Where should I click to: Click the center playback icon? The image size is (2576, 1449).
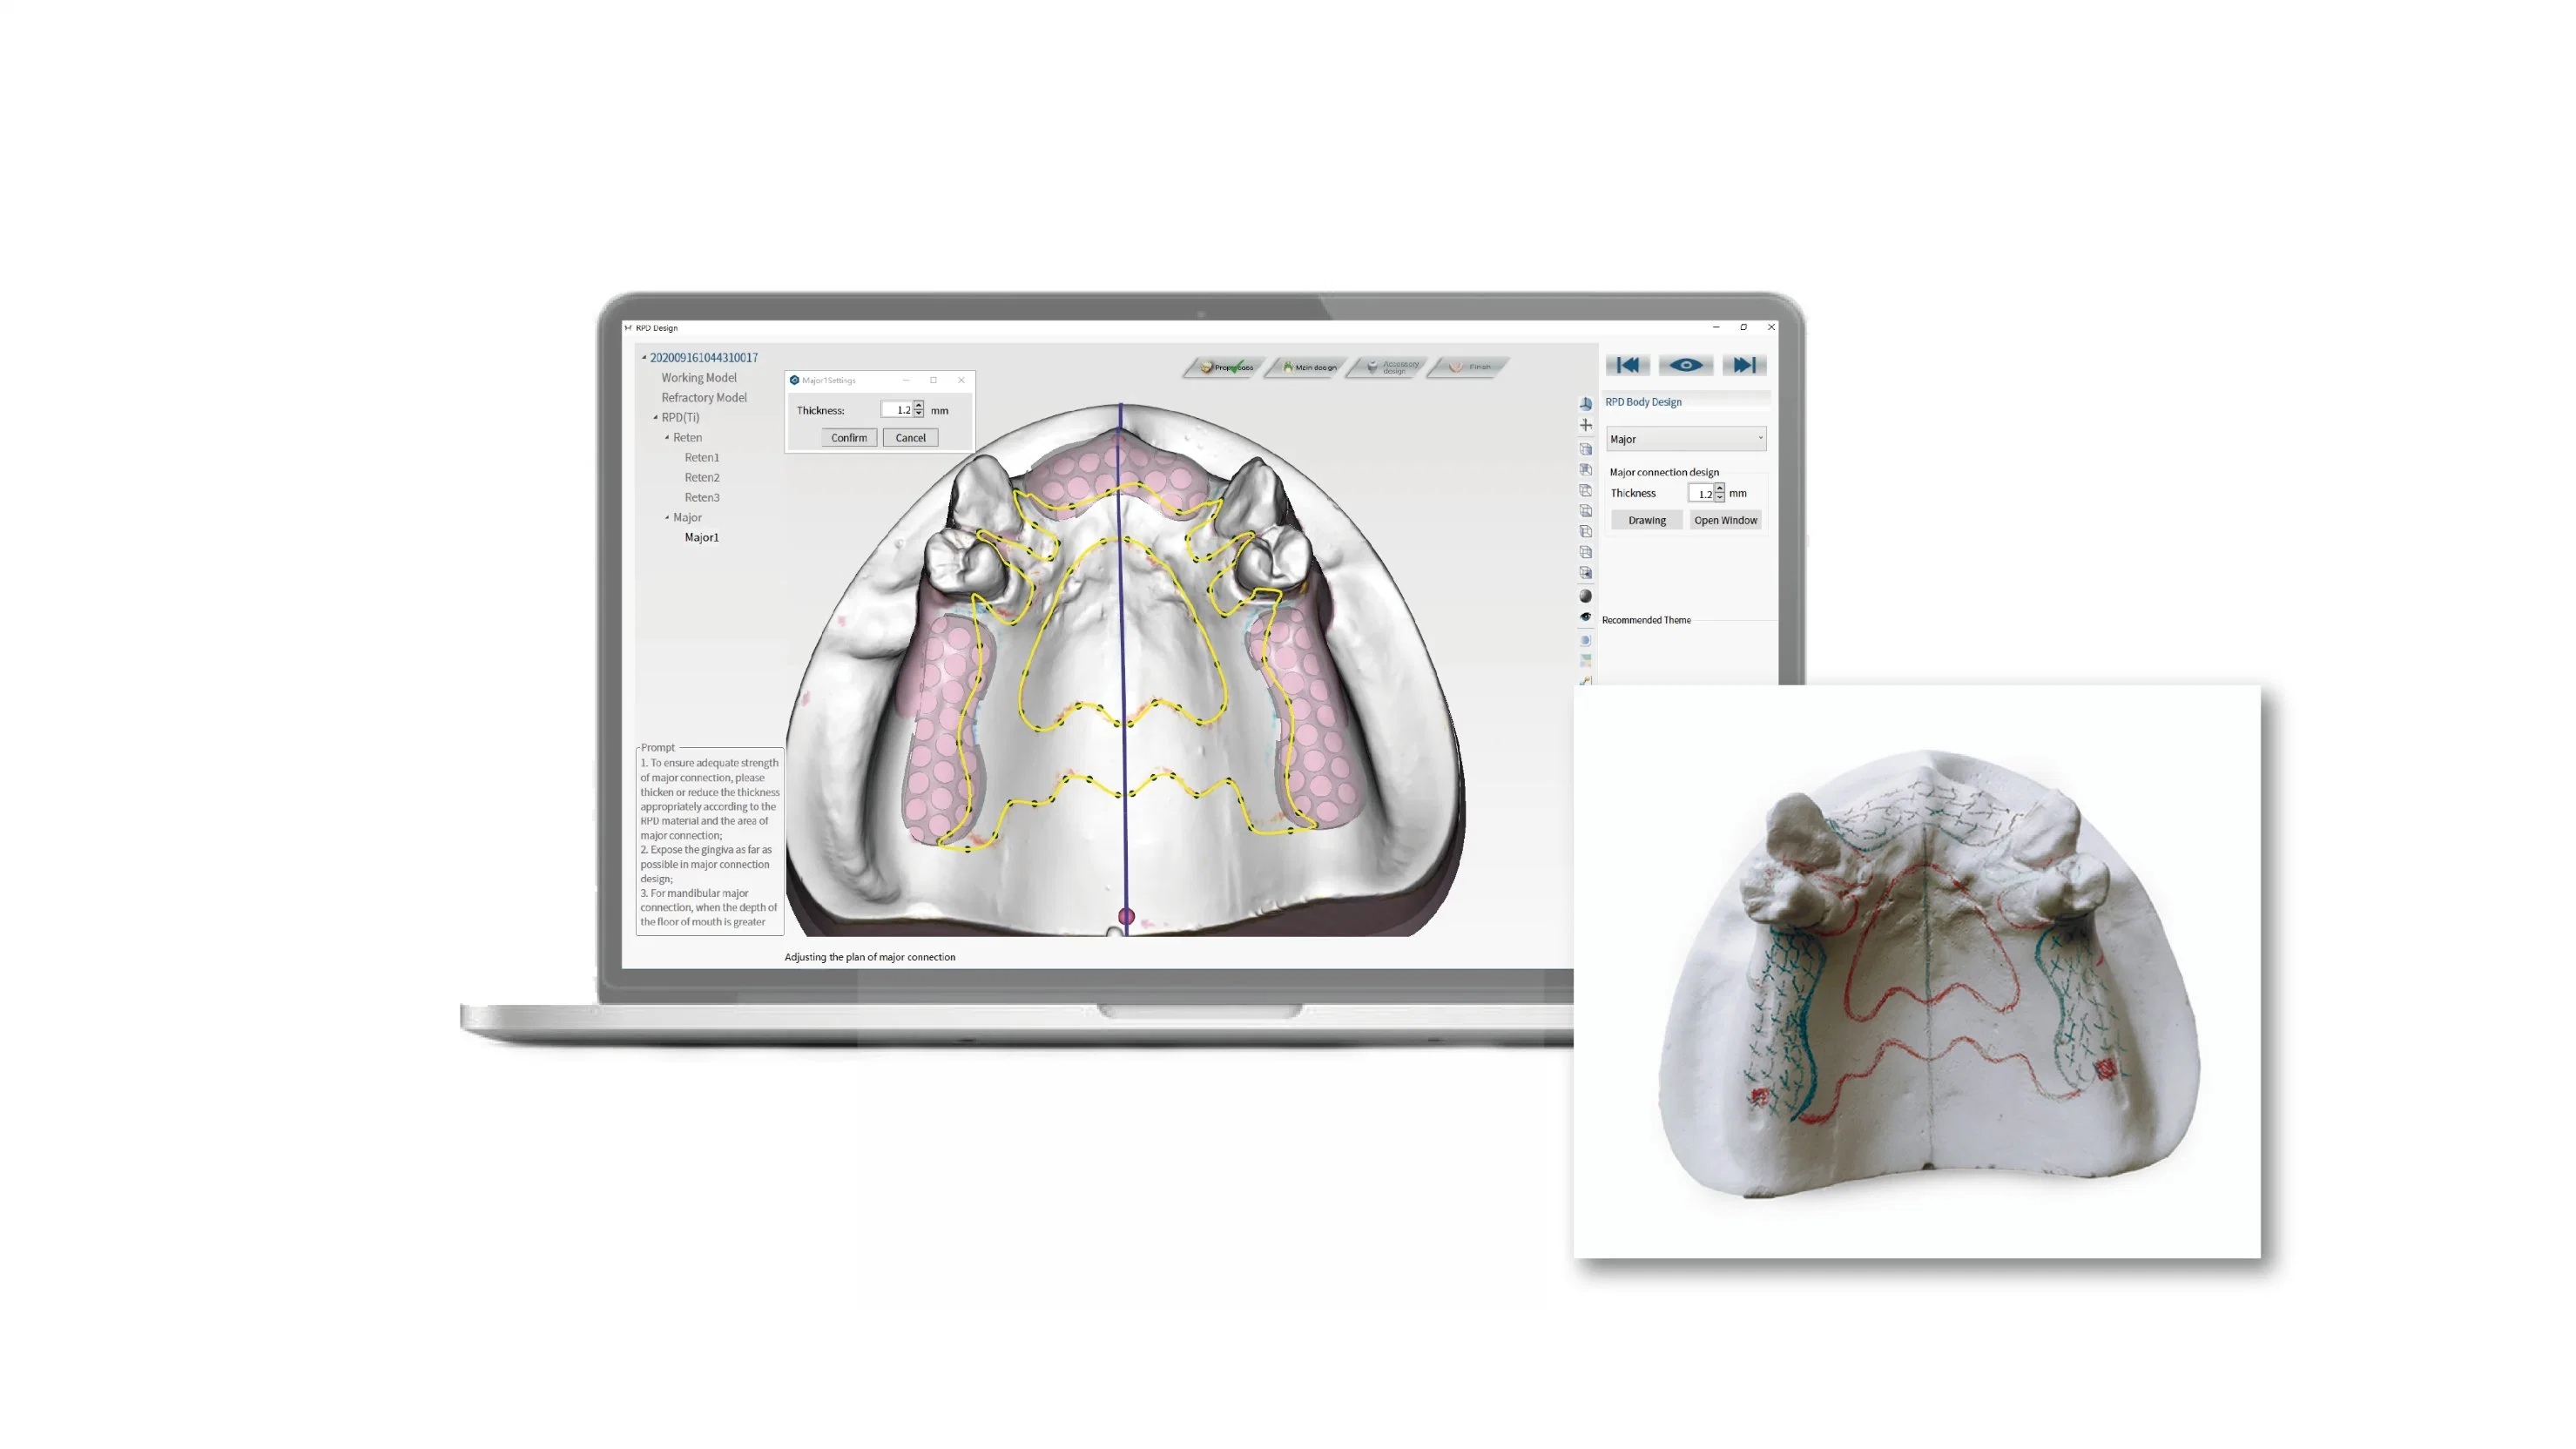click(1682, 365)
